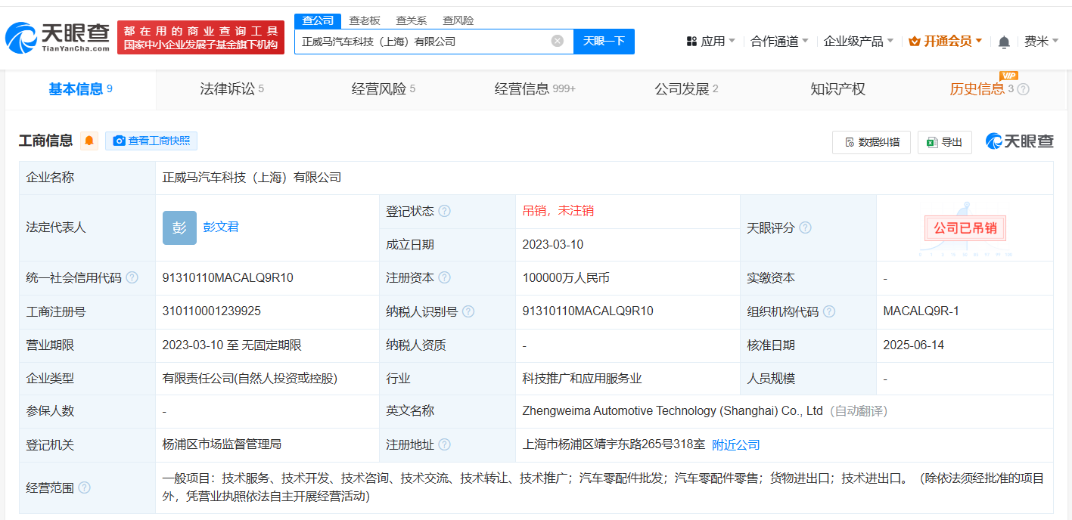
Task: Clear the search box with the X icon
Action: click(558, 41)
